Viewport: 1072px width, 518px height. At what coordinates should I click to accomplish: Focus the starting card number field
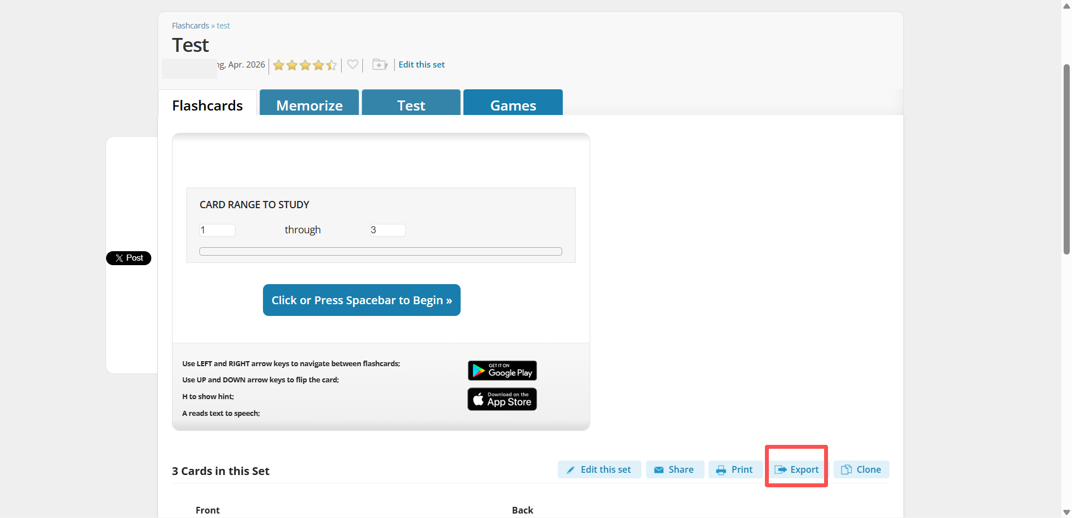[217, 230]
